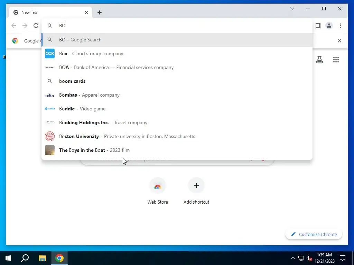Open the Web Store shortcut
Screen dimensions: 354x265
(158, 190)
